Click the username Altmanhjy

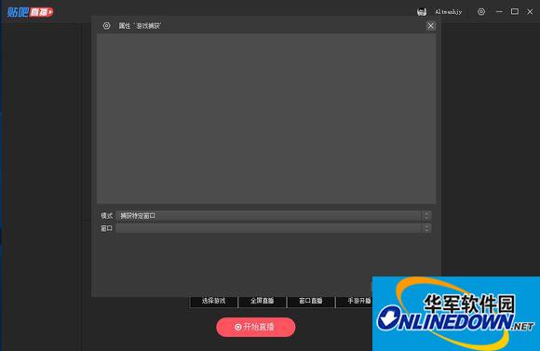coord(449,12)
